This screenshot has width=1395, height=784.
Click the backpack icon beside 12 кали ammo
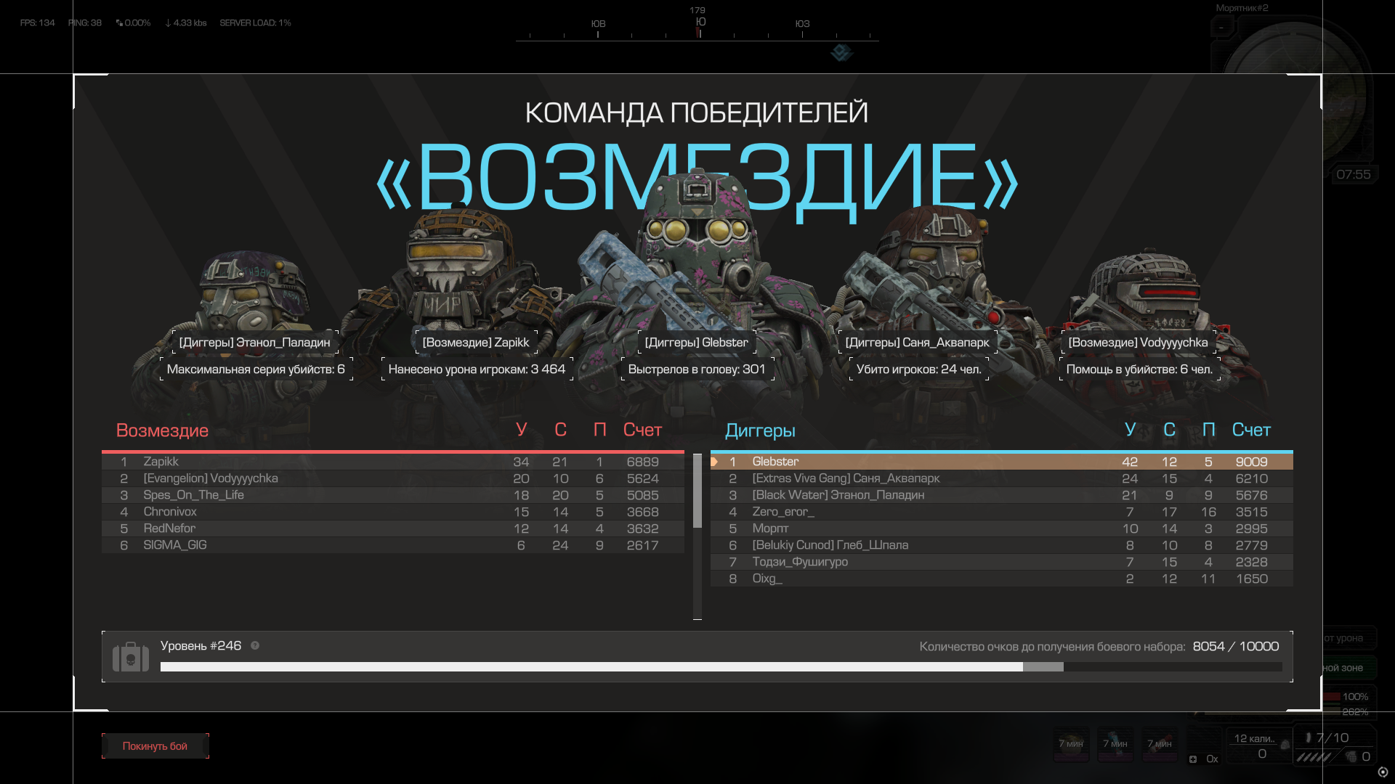point(1285,745)
